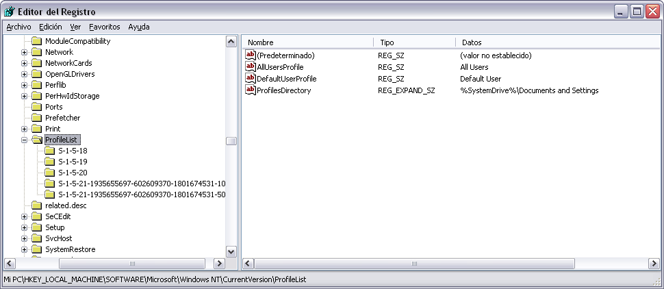The width and height of the screenshot is (664, 289).
Task: Select the S-1-5-20 folder icon
Action: tap(50, 173)
